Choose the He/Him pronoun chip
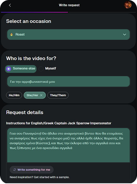137x184 pixels. point(14,95)
